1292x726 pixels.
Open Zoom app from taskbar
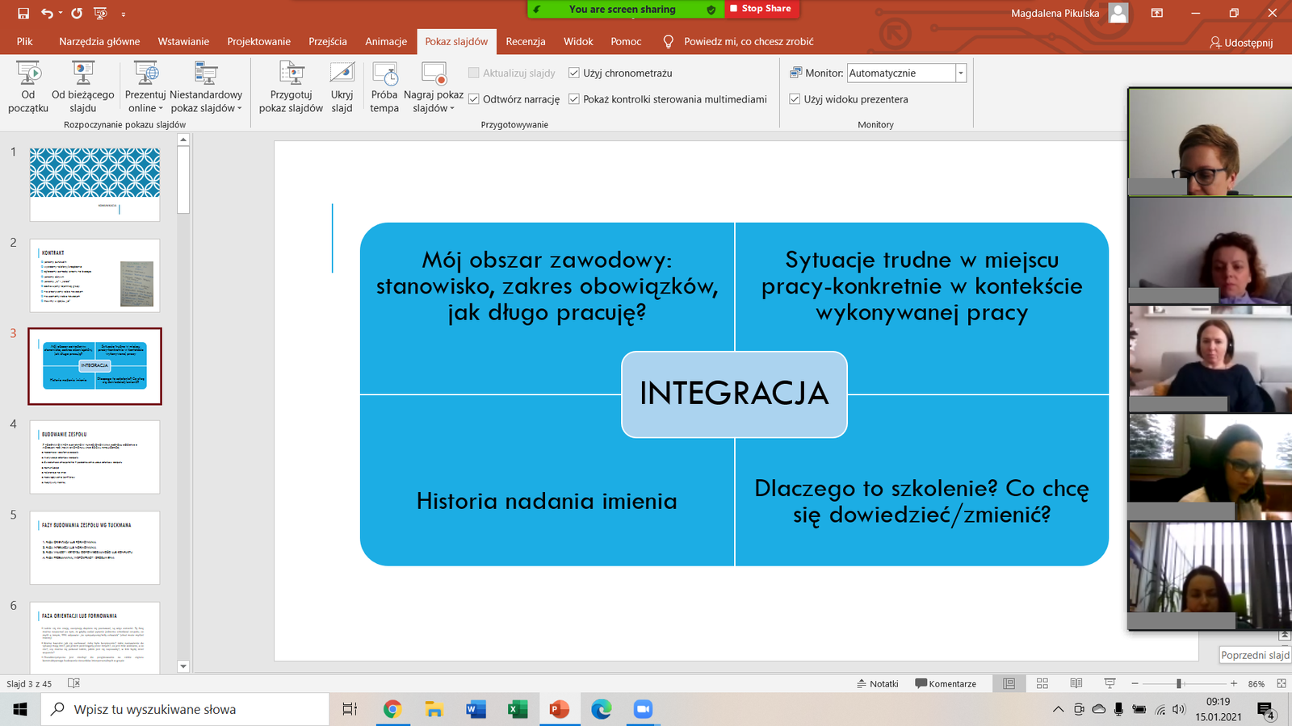pos(643,709)
